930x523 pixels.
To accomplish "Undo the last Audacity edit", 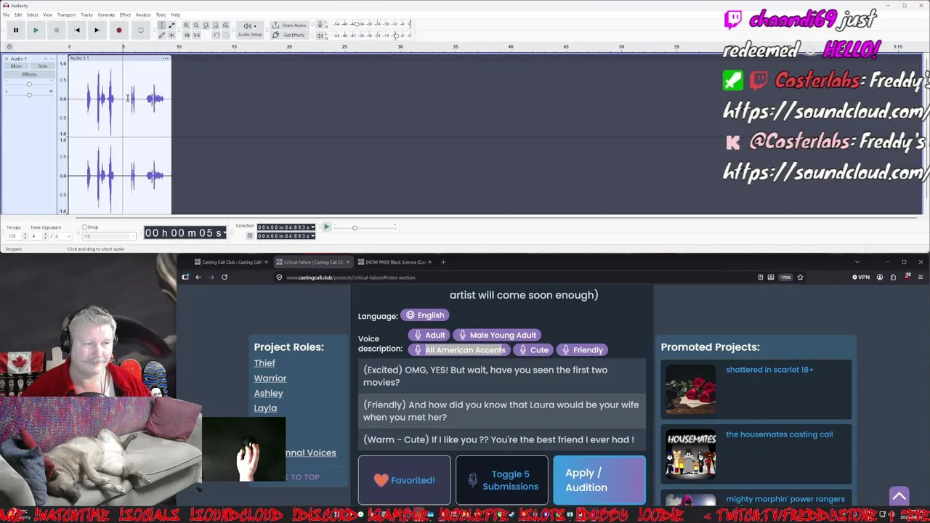I will (216, 35).
